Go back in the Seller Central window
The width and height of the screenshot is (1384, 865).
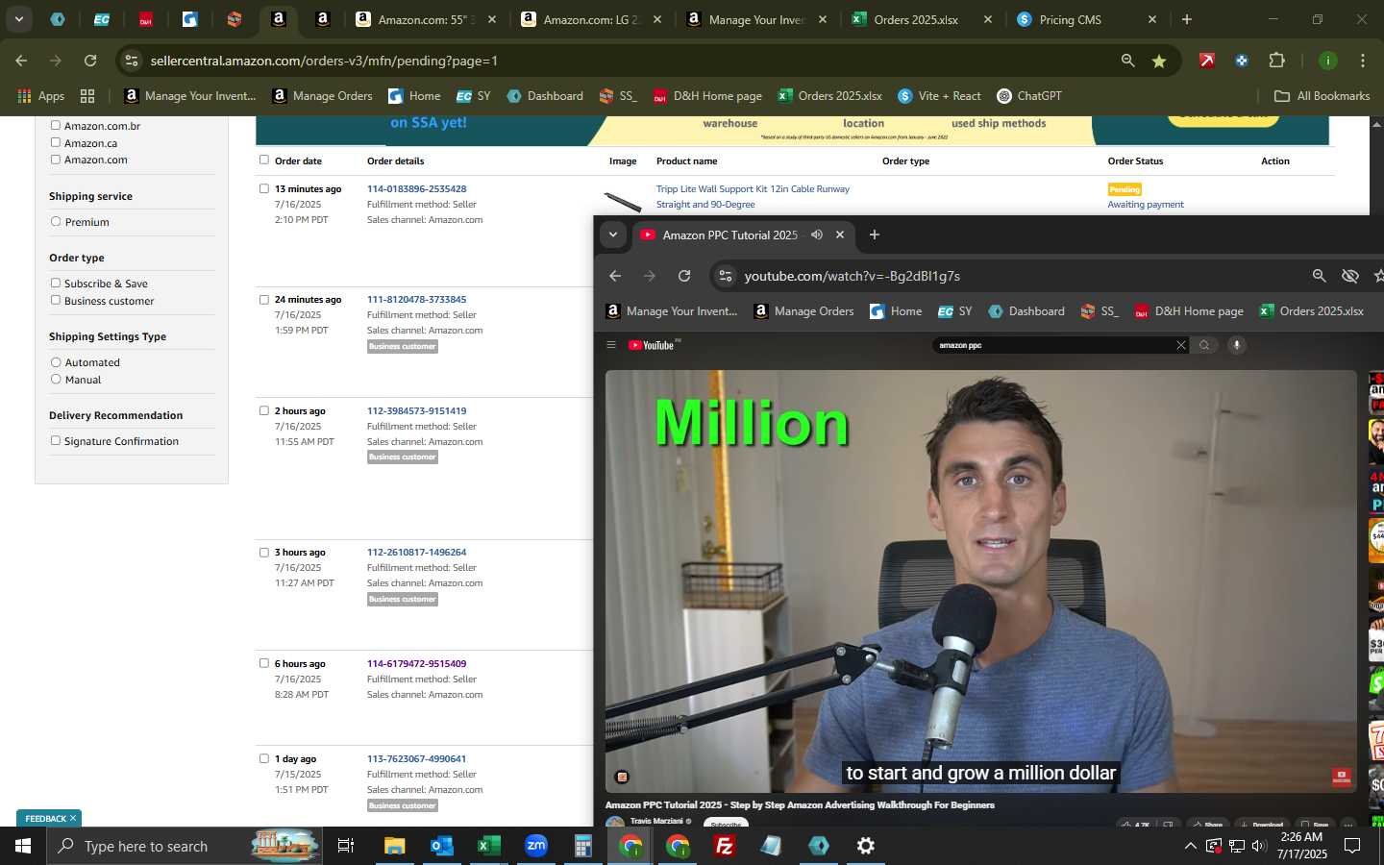[x=21, y=61]
